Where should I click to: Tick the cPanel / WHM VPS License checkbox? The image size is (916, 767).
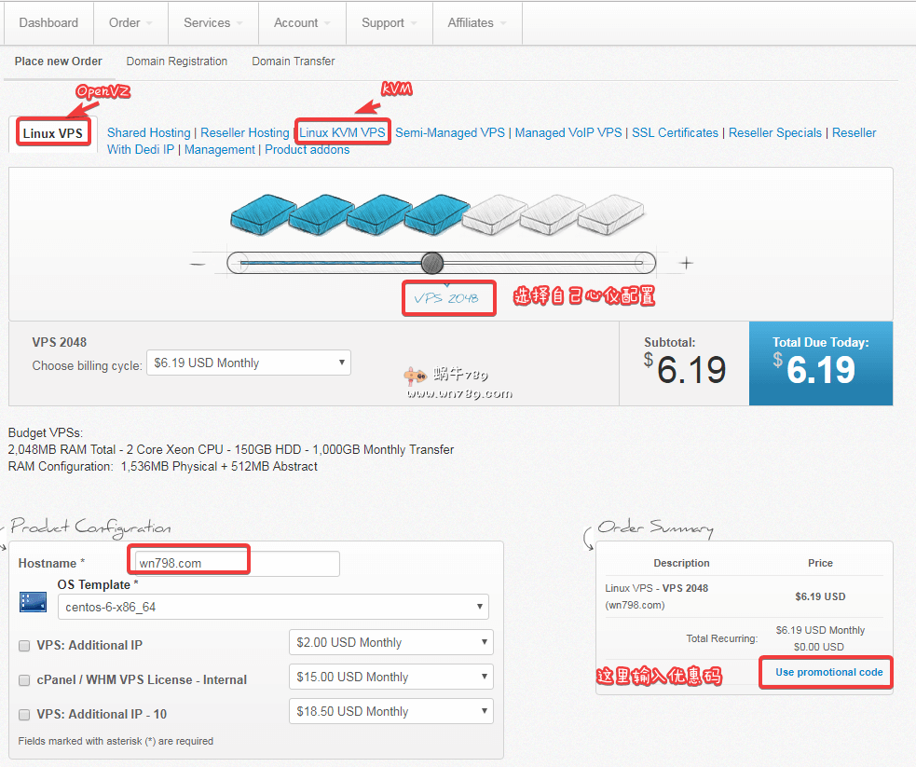[x=24, y=679]
